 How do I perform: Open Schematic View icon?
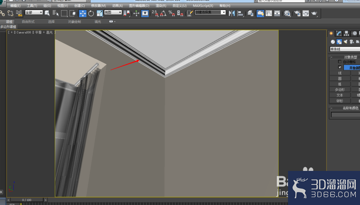(277, 14)
